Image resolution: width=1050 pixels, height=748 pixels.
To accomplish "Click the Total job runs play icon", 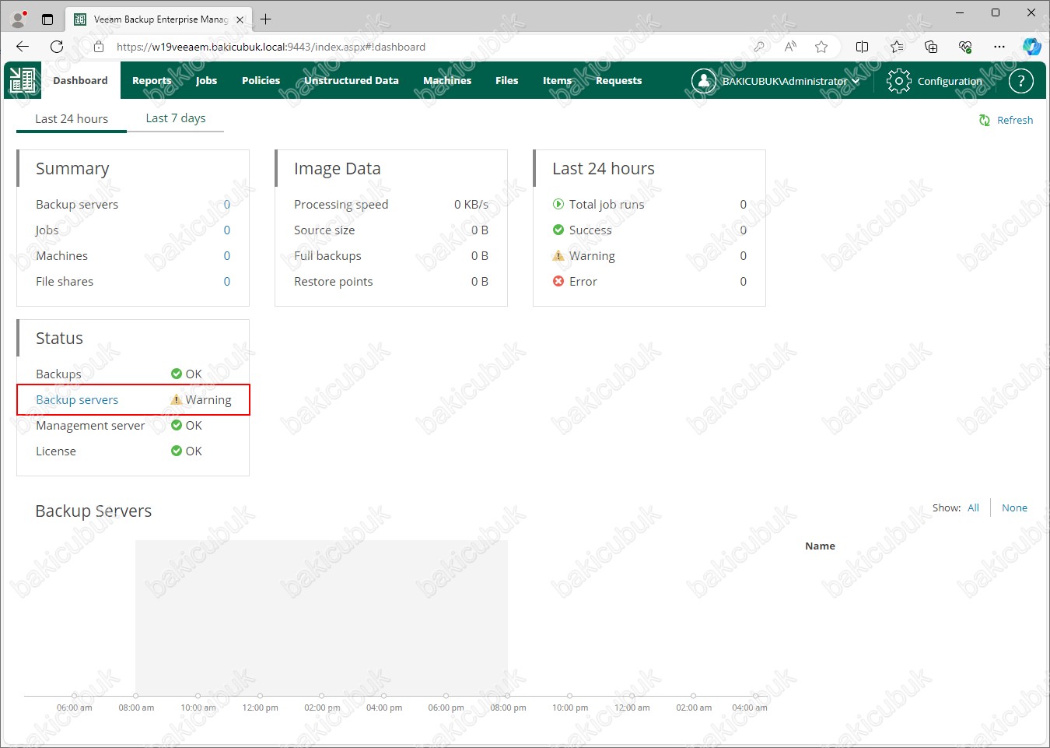I will pyautogui.click(x=558, y=204).
